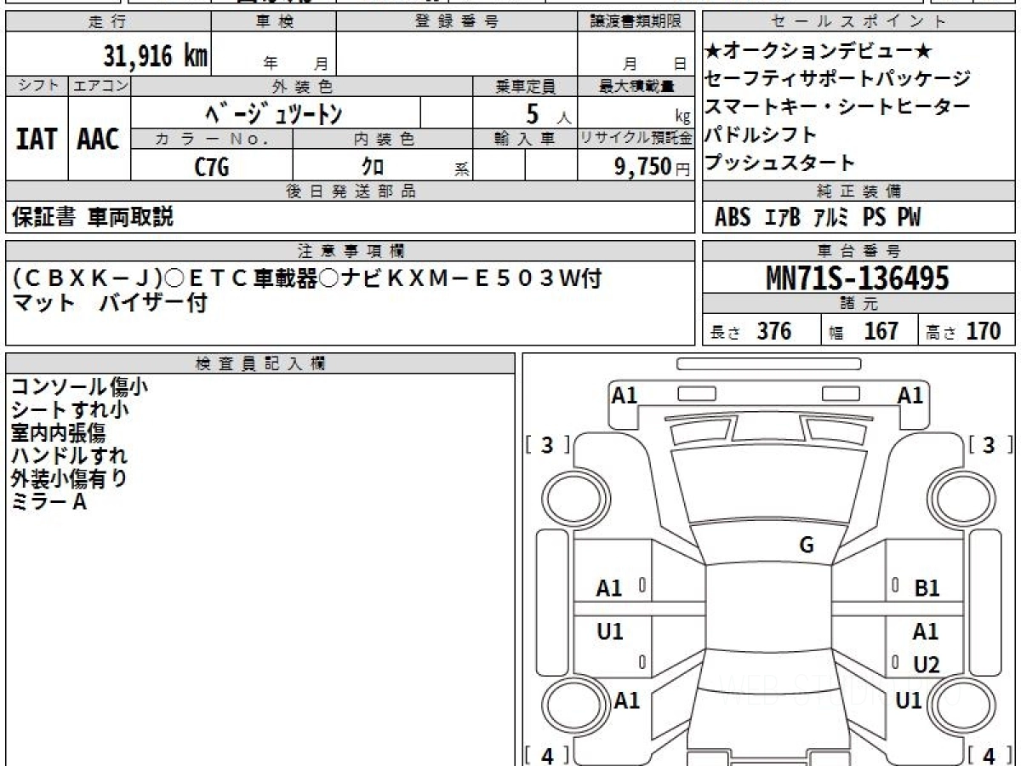Select the length value 長さ 376
1021x766 pixels.
[x=751, y=332]
